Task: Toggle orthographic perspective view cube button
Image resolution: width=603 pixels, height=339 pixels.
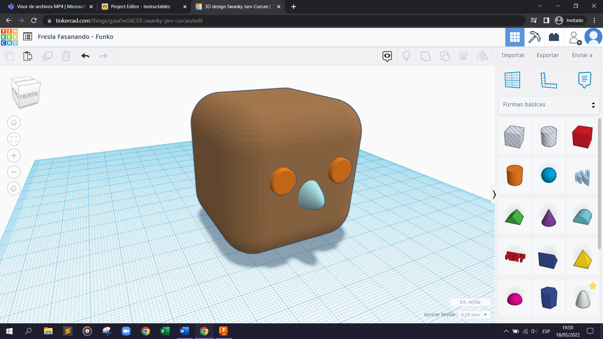Action: click(x=14, y=189)
